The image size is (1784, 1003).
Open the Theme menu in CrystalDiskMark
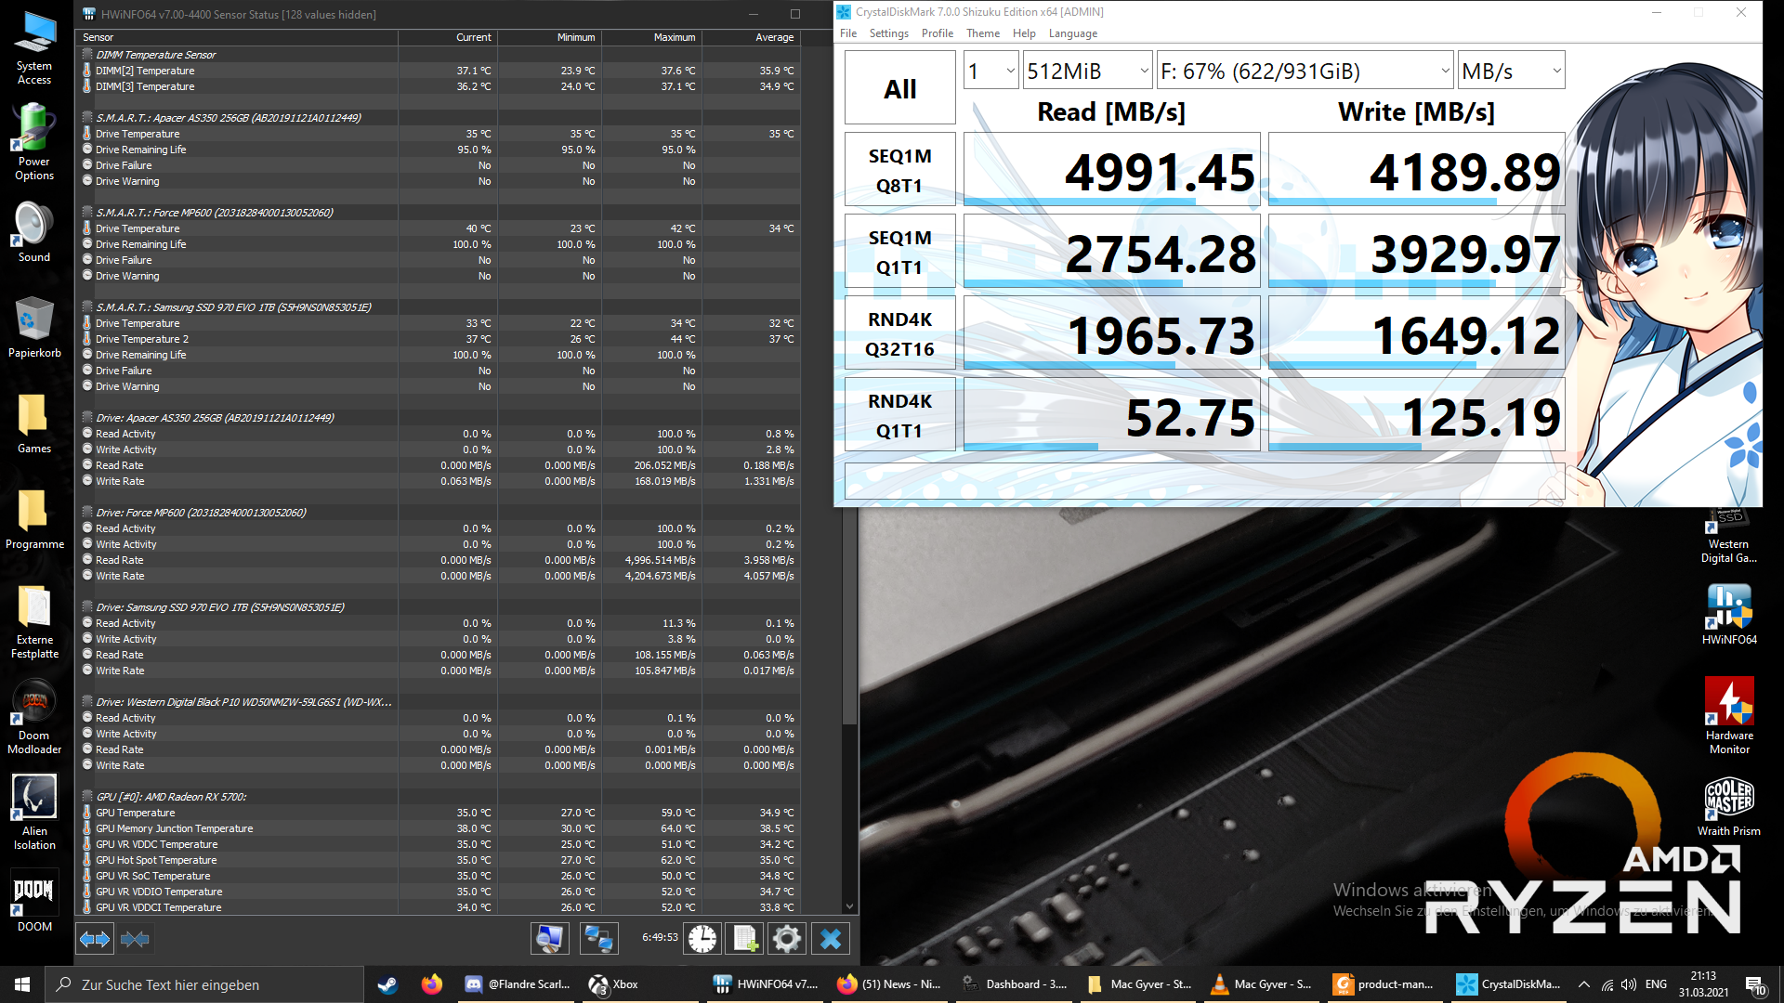(x=982, y=33)
